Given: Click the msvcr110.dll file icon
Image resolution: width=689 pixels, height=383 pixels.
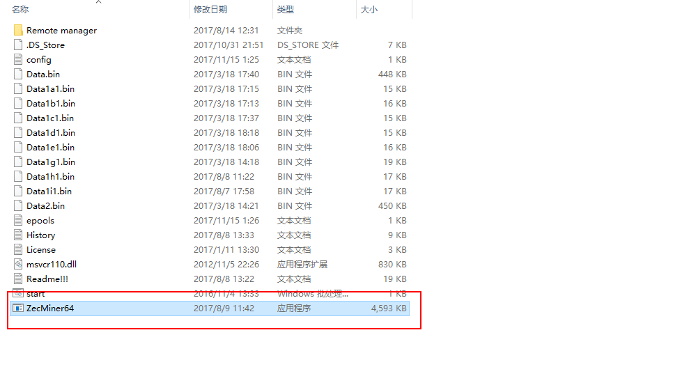Looking at the screenshot, I should click(x=18, y=265).
